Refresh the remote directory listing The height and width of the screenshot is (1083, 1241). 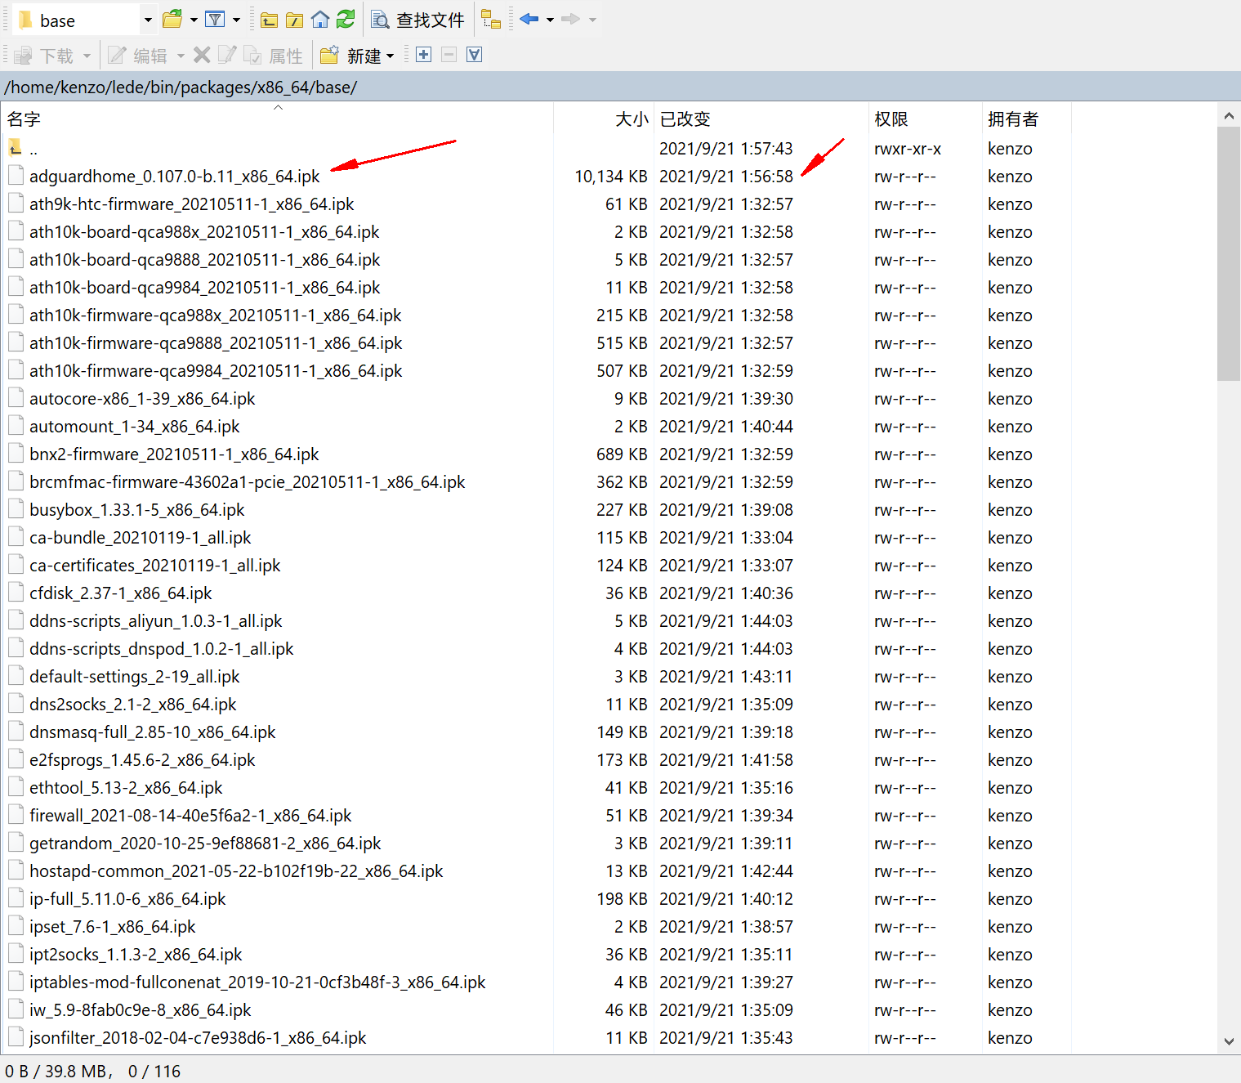(x=345, y=19)
